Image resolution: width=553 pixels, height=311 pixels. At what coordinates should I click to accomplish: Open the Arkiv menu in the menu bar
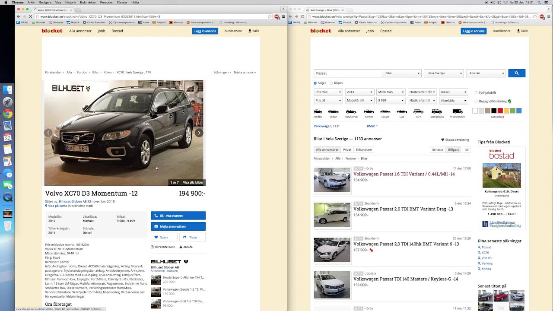pyautogui.click(x=31, y=2)
